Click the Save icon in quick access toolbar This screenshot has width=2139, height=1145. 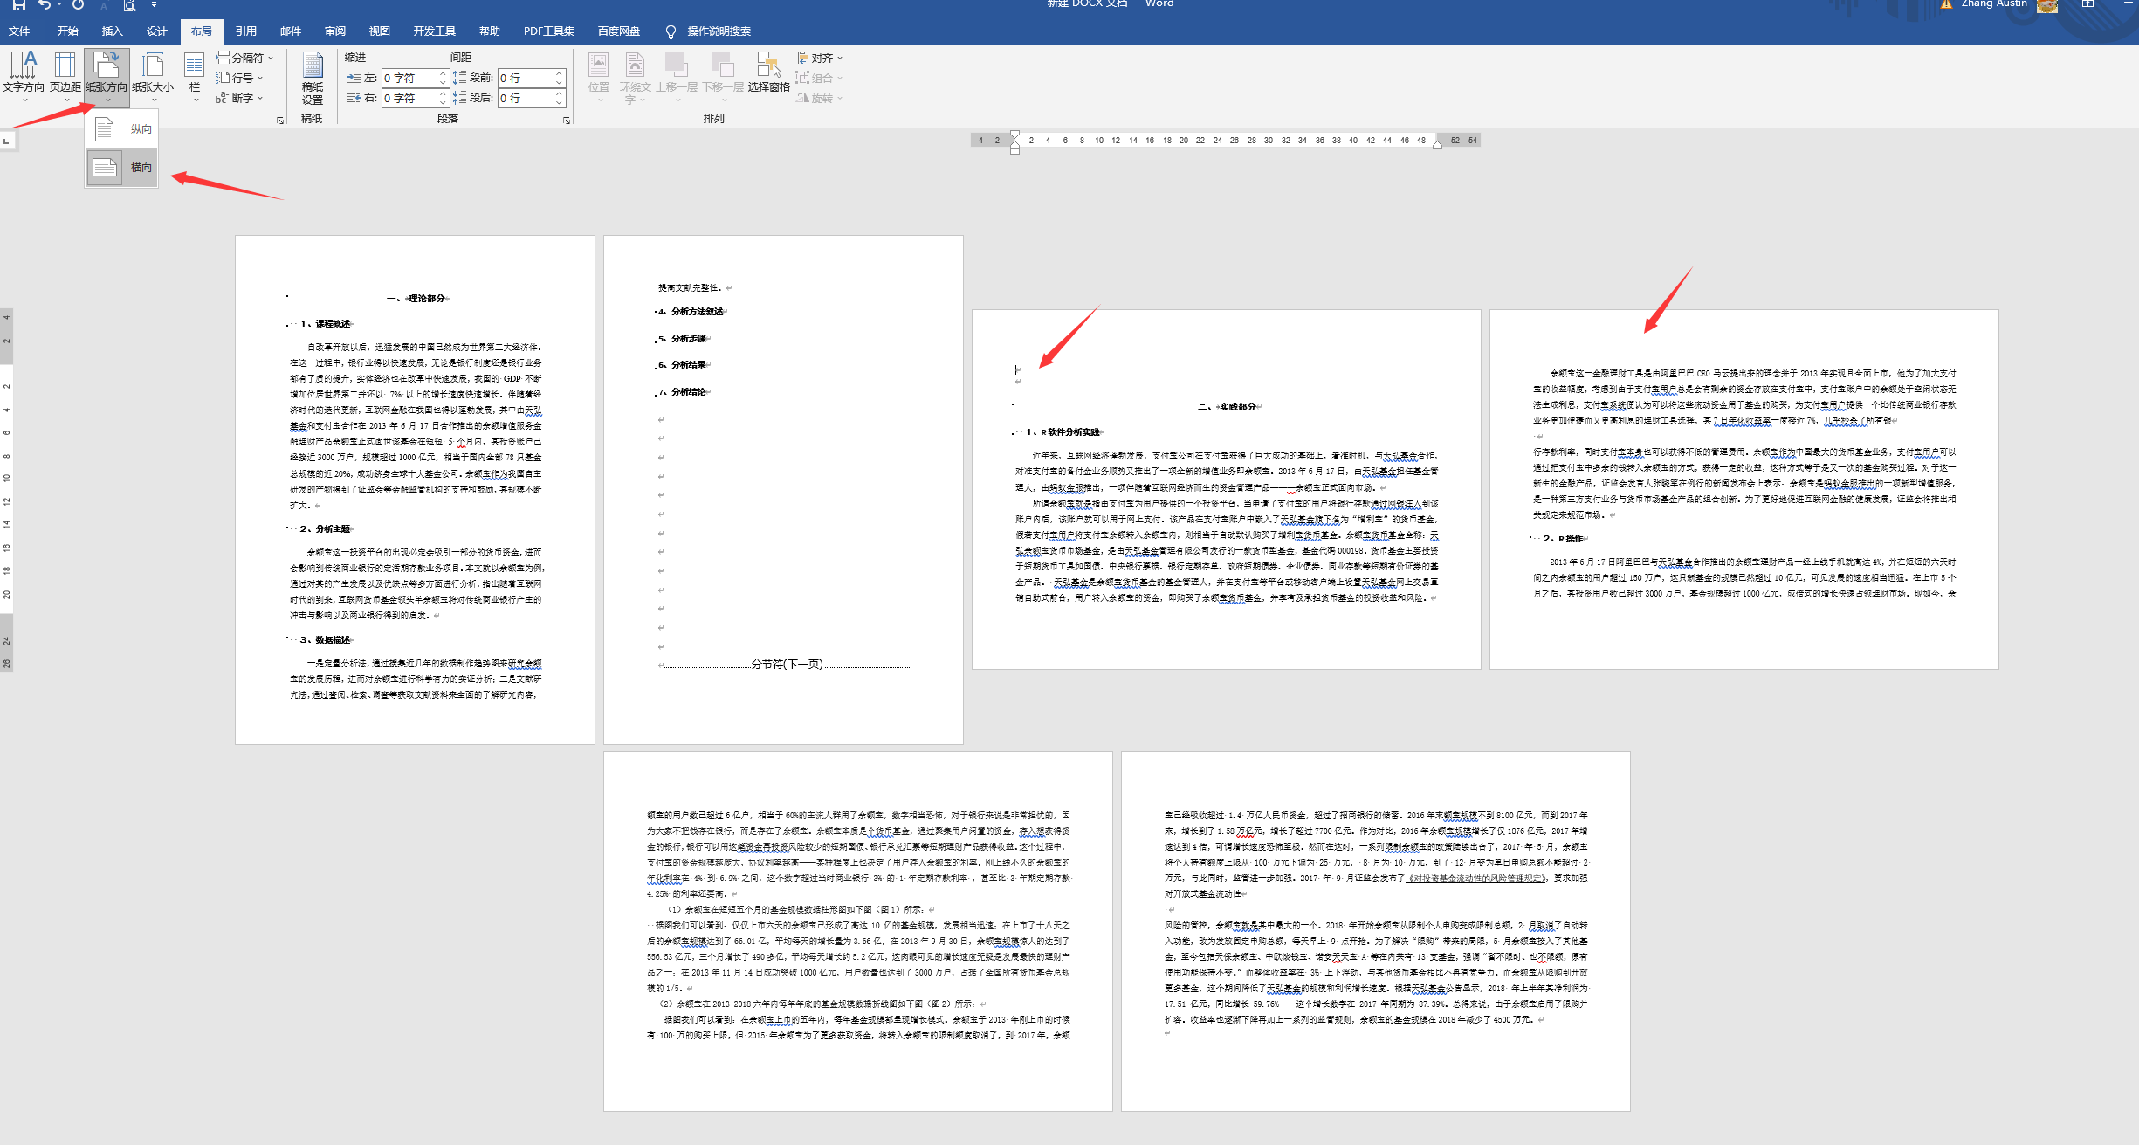point(18,4)
